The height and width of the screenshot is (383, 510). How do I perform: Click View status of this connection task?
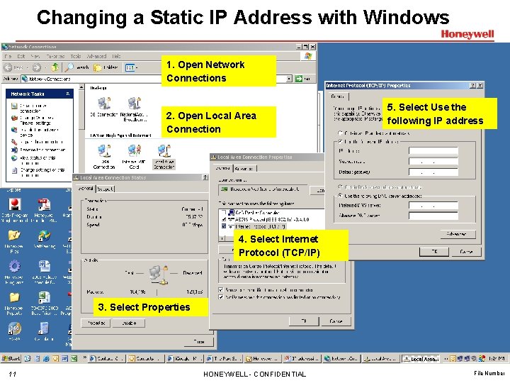pos(33,160)
